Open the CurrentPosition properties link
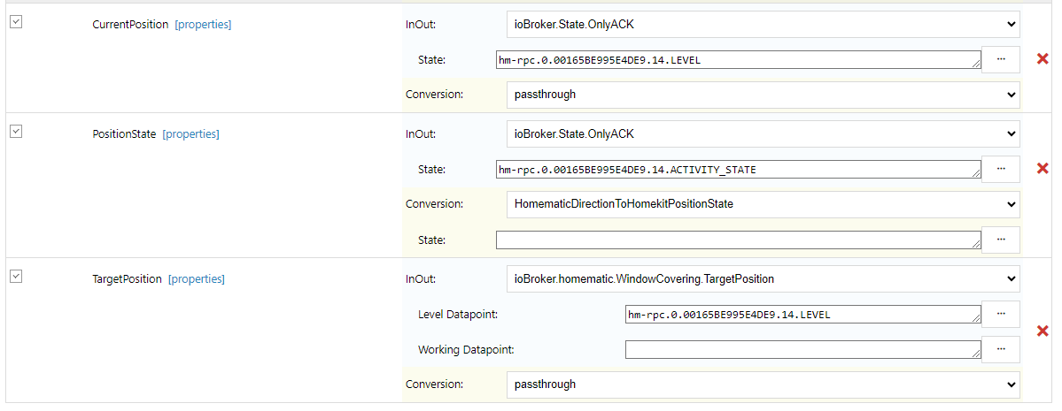 pyautogui.click(x=203, y=25)
